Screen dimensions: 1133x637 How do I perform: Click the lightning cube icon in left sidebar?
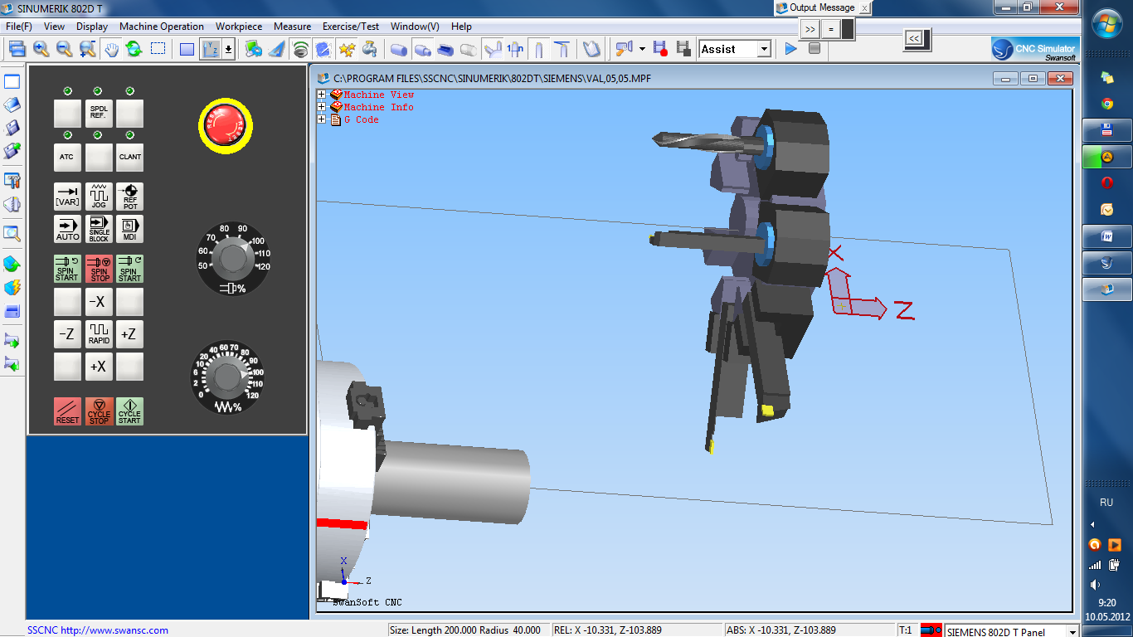12,288
